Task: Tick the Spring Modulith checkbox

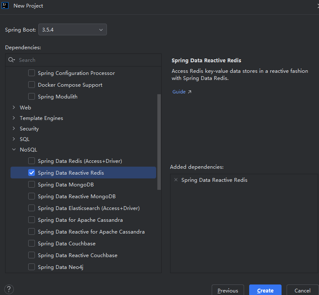Action: coord(32,96)
